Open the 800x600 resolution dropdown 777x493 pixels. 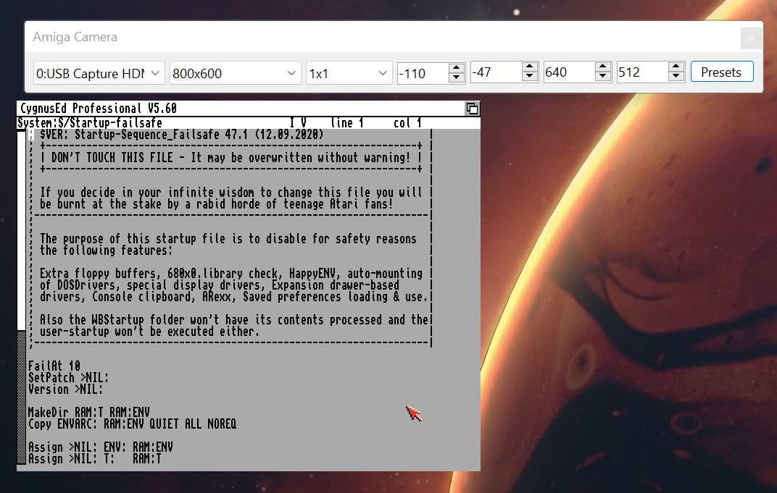(x=235, y=73)
